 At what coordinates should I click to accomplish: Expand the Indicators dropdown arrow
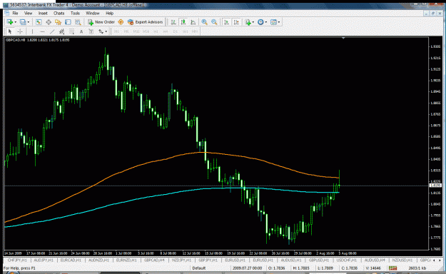point(253,22)
